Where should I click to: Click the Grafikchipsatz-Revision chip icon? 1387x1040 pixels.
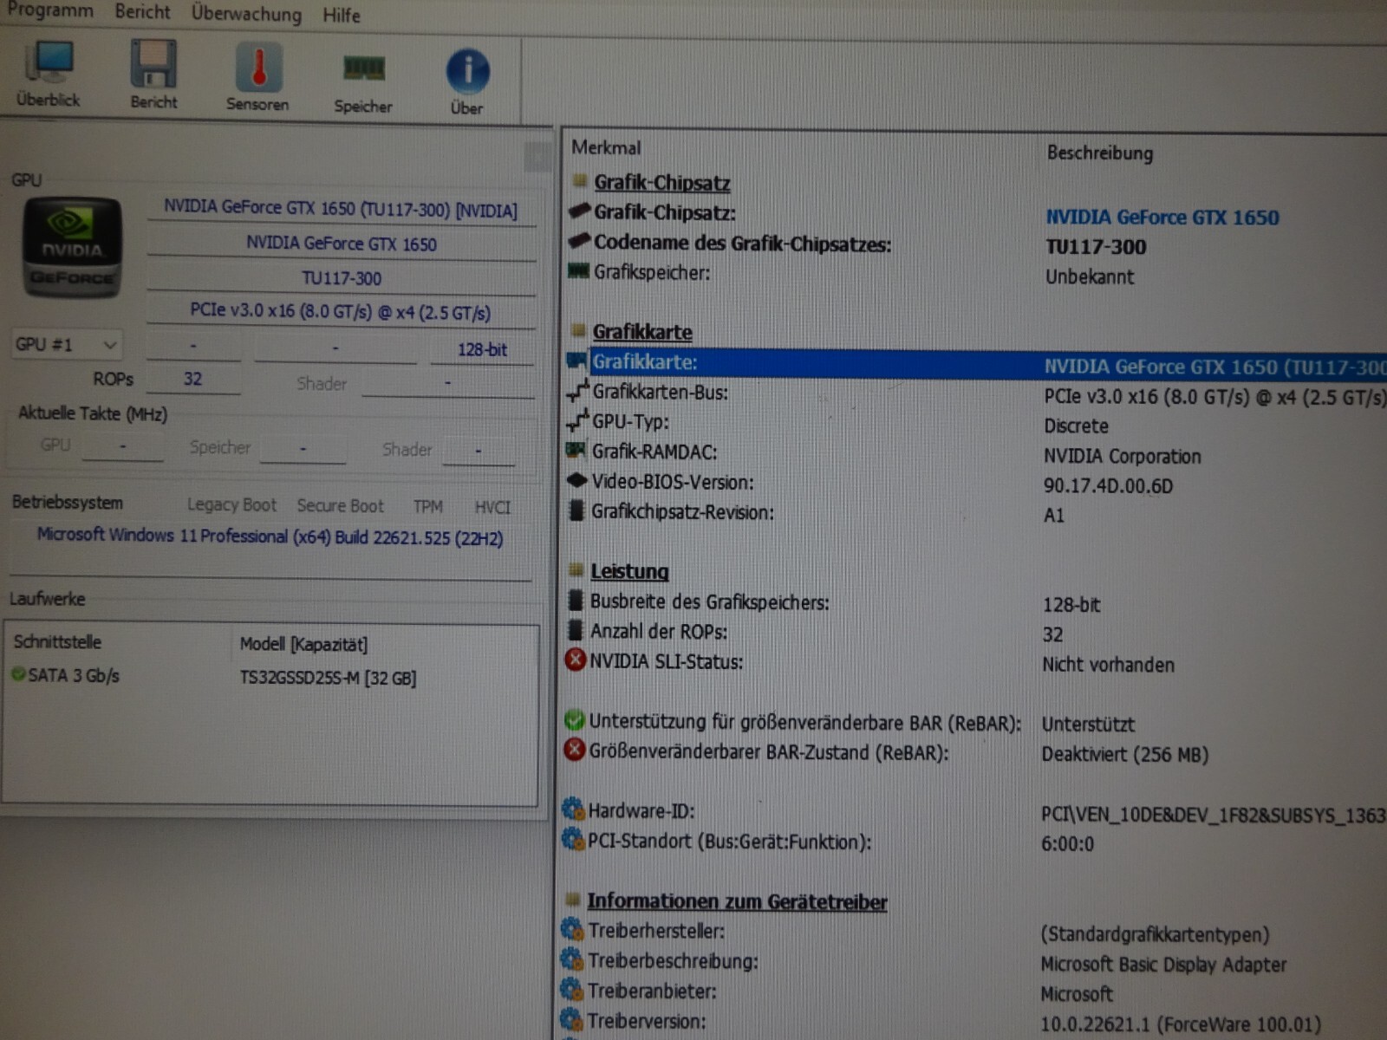click(576, 510)
